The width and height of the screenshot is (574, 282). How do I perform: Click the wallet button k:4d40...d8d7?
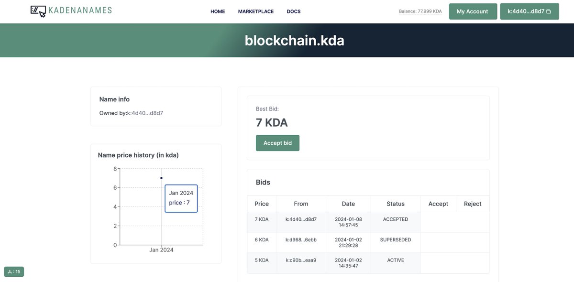pos(530,11)
